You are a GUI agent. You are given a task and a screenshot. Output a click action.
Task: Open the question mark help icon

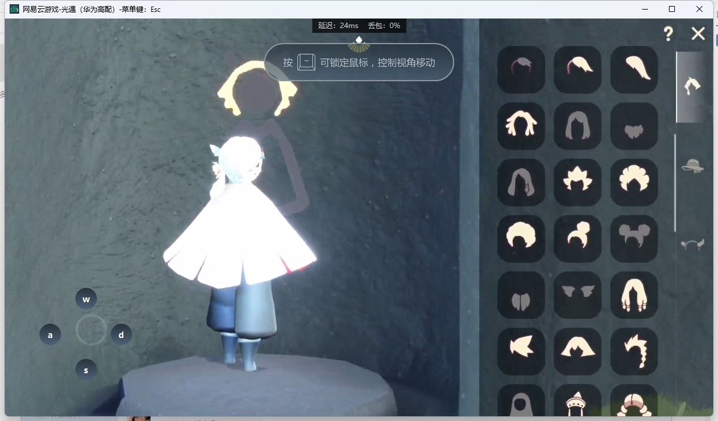click(668, 34)
